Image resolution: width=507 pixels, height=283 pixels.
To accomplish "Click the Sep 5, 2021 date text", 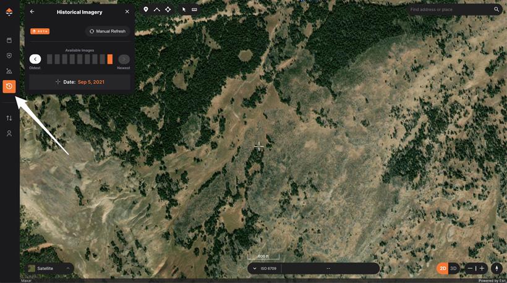I will point(91,82).
